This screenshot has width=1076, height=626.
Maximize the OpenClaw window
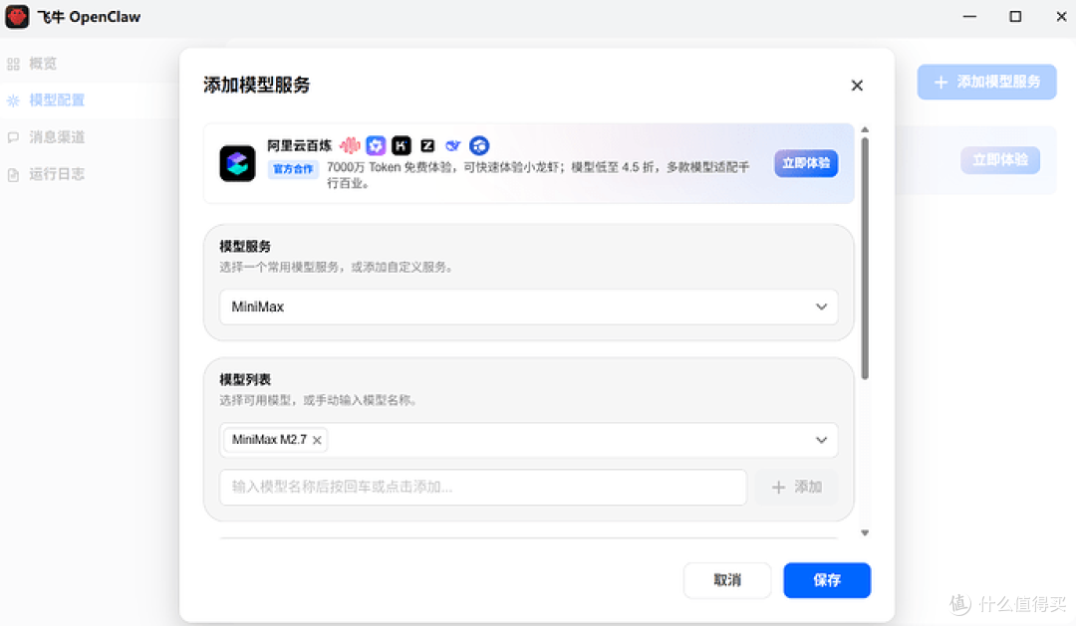(x=1015, y=17)
